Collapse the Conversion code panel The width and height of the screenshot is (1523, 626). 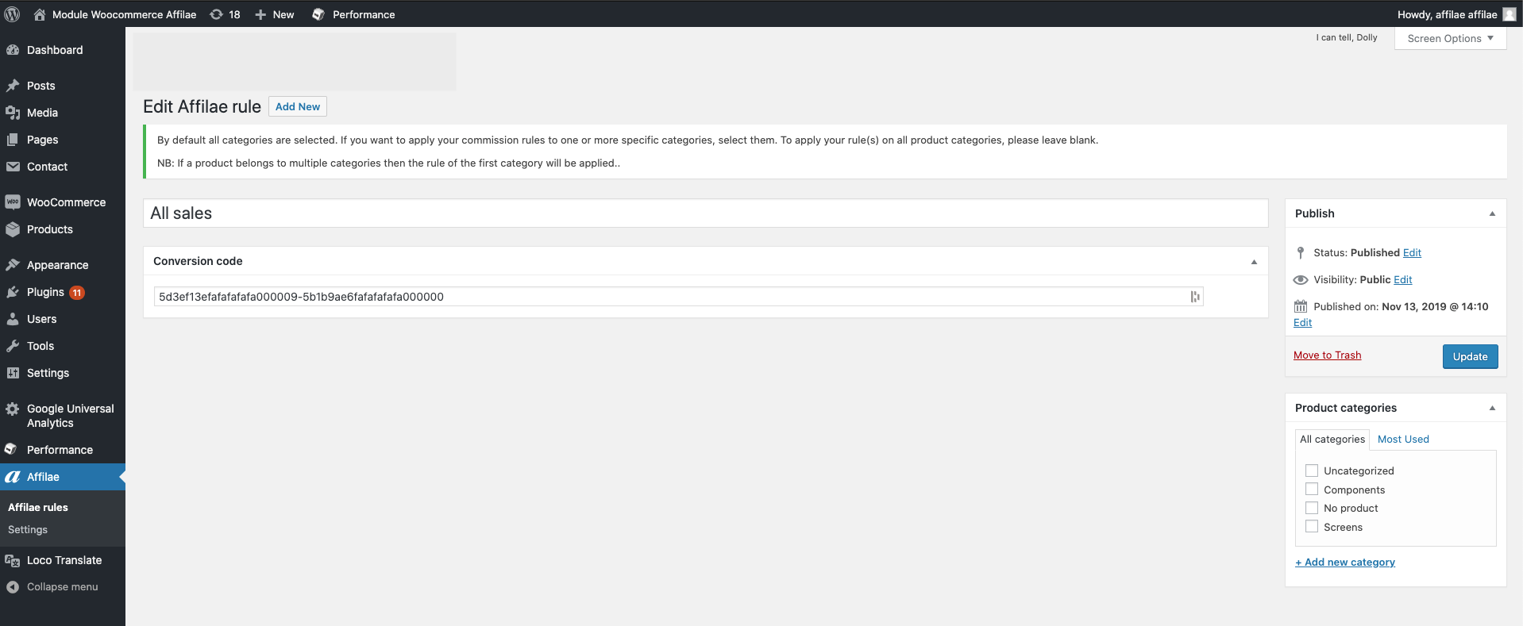(1255, 262)
